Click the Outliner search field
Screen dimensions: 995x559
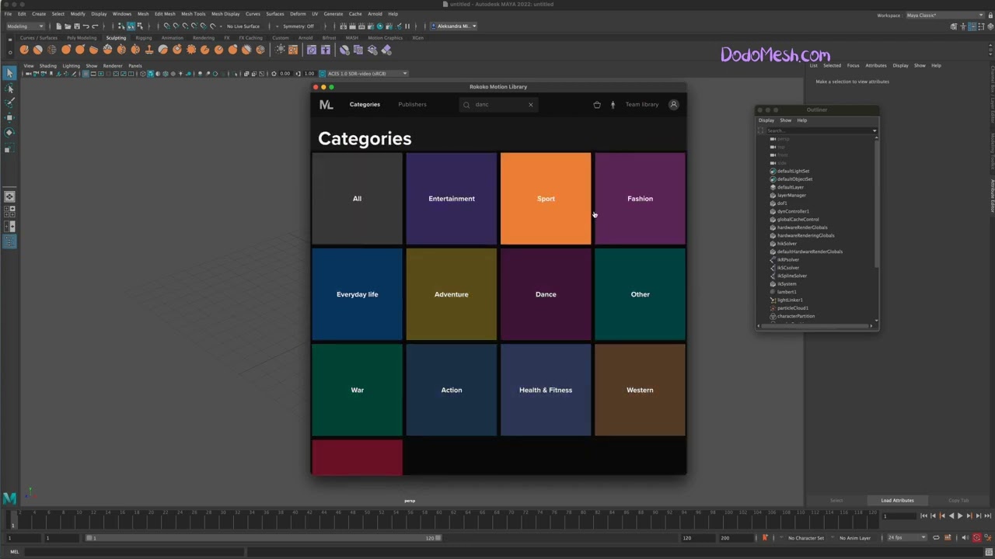[x=818, y=130]
